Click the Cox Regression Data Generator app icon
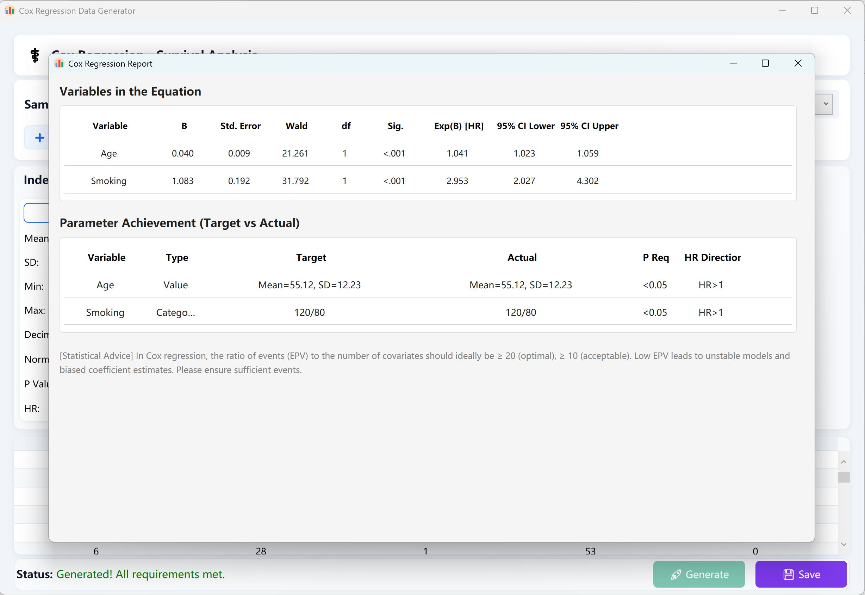Screen dimensions: 865x595 [x=10, y=11]
